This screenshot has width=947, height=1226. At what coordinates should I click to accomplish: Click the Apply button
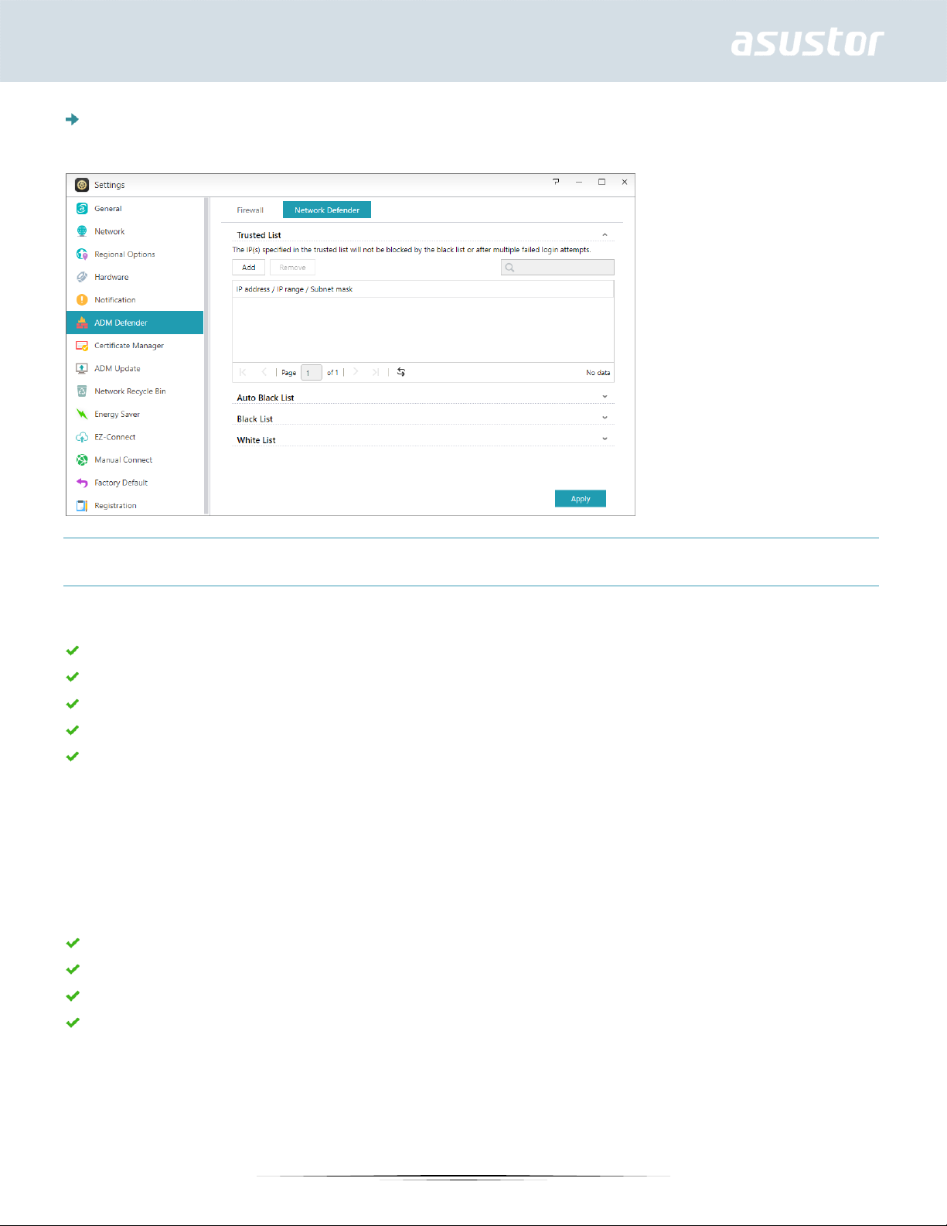[x=581, y=499]
